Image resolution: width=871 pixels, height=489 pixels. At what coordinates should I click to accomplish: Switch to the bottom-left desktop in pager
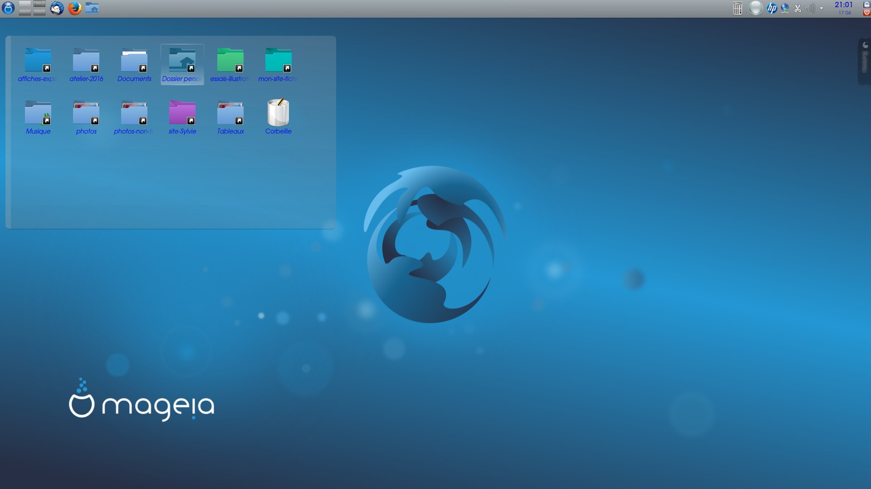(25, 12)
